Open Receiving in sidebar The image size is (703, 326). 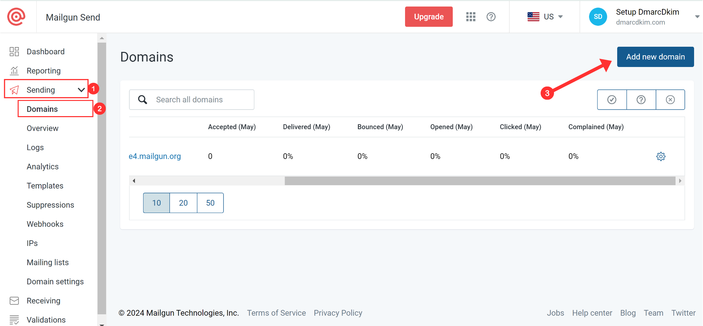tap(44, 301)
